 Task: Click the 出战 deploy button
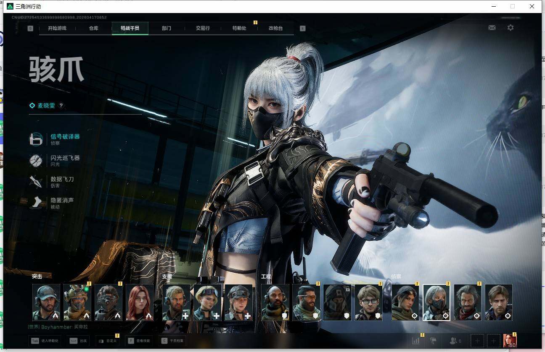[79, 341]
